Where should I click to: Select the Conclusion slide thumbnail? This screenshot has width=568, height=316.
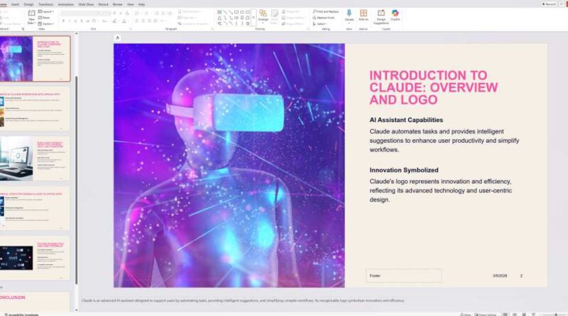[x=35, y=302]
